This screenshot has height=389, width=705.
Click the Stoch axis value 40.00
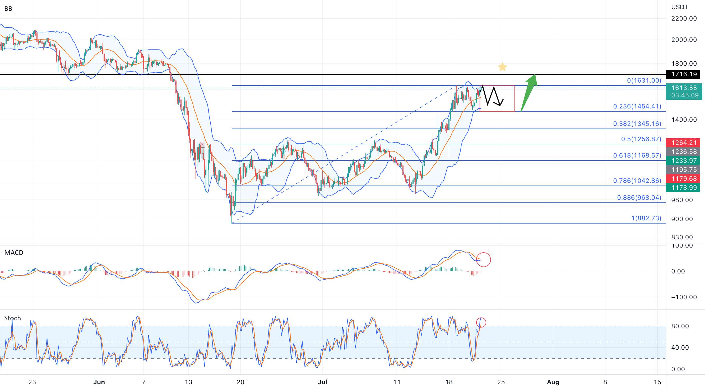click(x=680, y=348)
